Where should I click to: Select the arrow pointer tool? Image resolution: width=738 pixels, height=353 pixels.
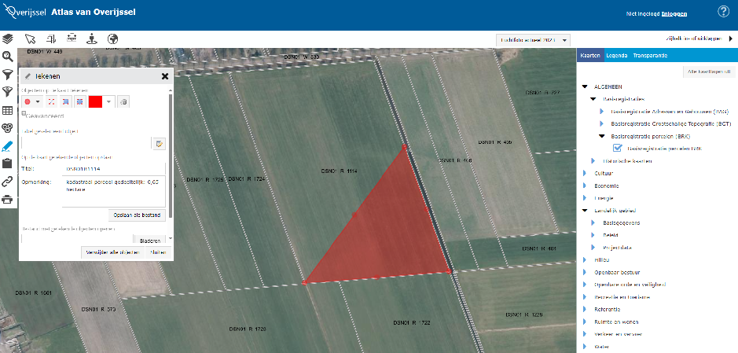coord(30,39)
